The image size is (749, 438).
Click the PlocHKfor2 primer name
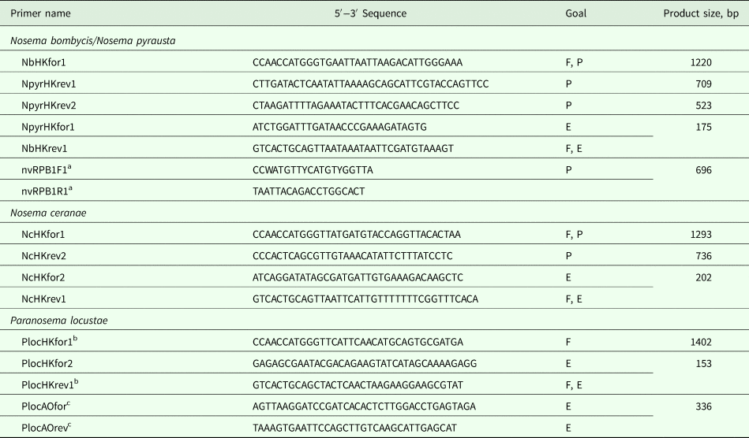coord(47,363)
